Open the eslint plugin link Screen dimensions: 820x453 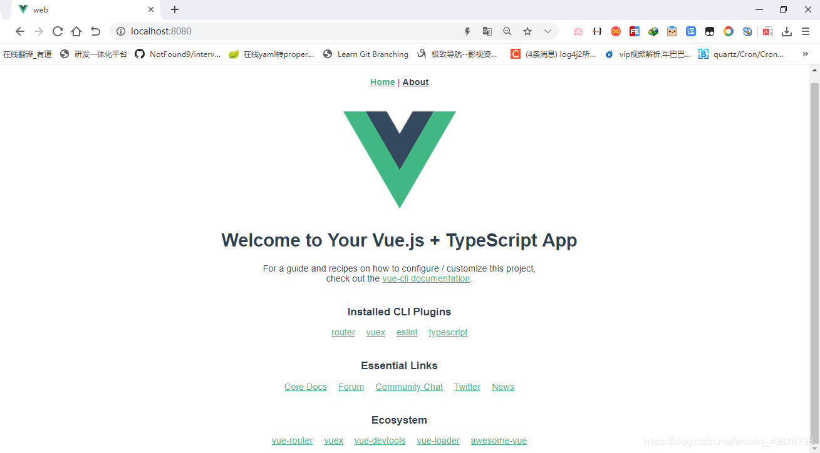click(407, 332)
